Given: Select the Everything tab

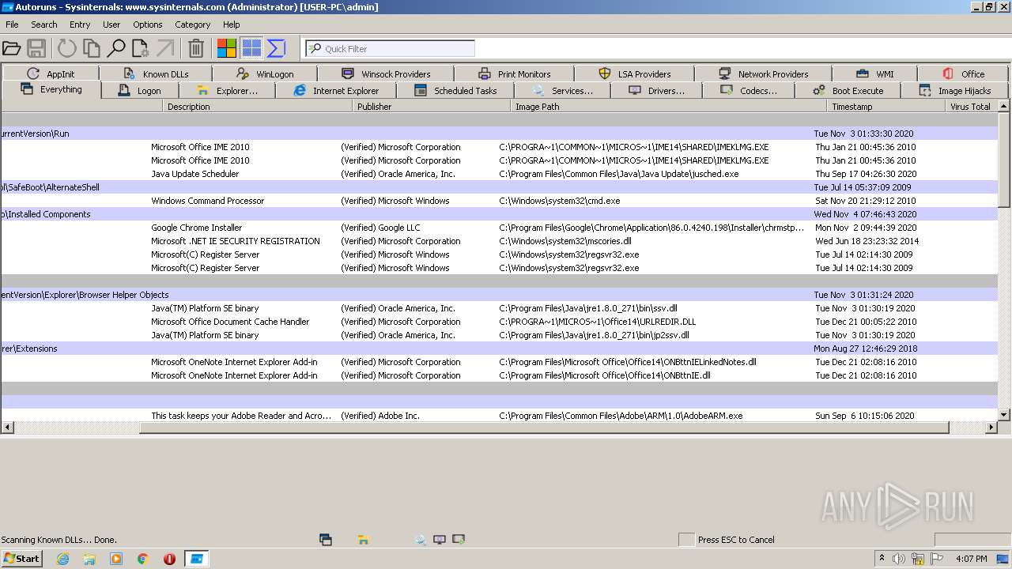Looking at the screenshot, I should pos(51,89).
